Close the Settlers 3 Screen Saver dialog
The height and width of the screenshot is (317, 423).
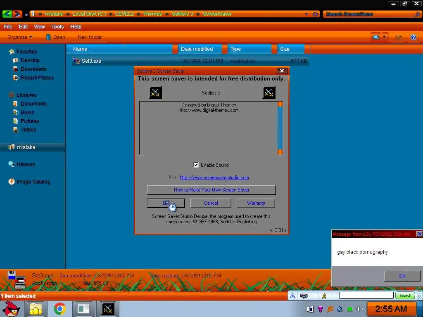[x=282, y=71]
